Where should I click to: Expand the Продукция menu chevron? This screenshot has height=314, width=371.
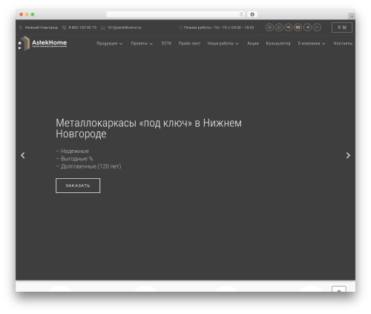click(121, 44)
